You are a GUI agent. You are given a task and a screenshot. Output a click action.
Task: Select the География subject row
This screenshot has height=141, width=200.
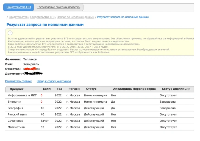coord(15,108)
